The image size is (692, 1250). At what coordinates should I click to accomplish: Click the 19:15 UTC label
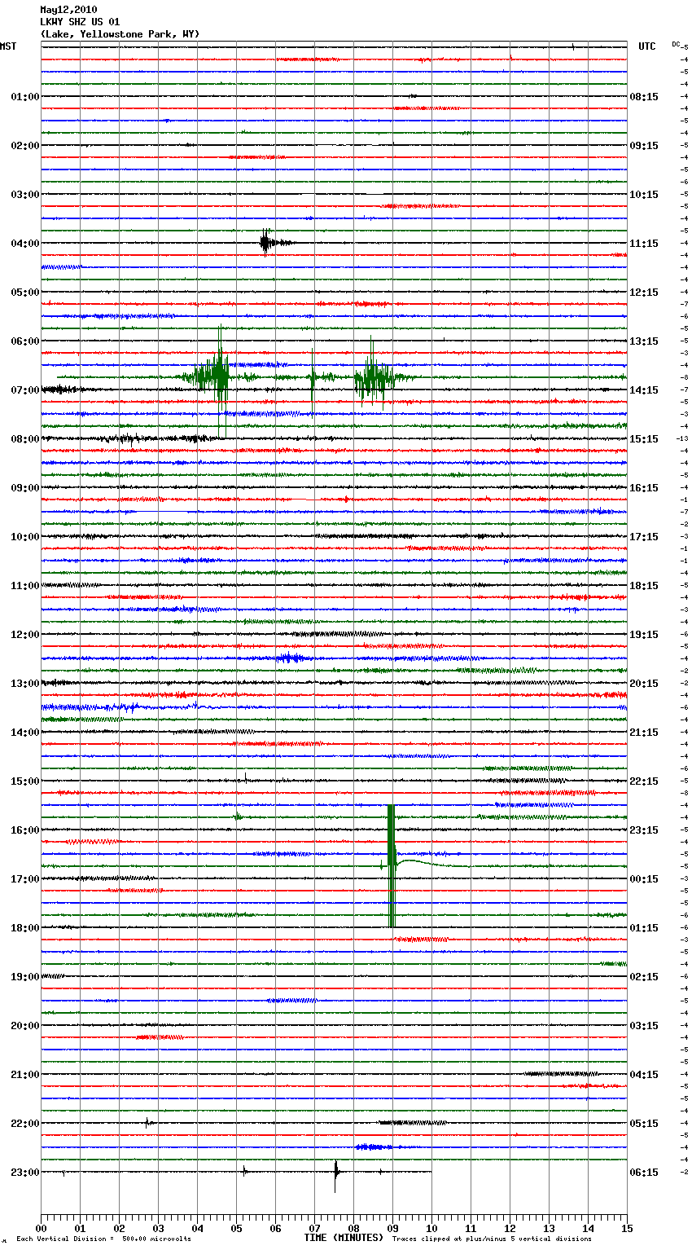pos(644,635)
